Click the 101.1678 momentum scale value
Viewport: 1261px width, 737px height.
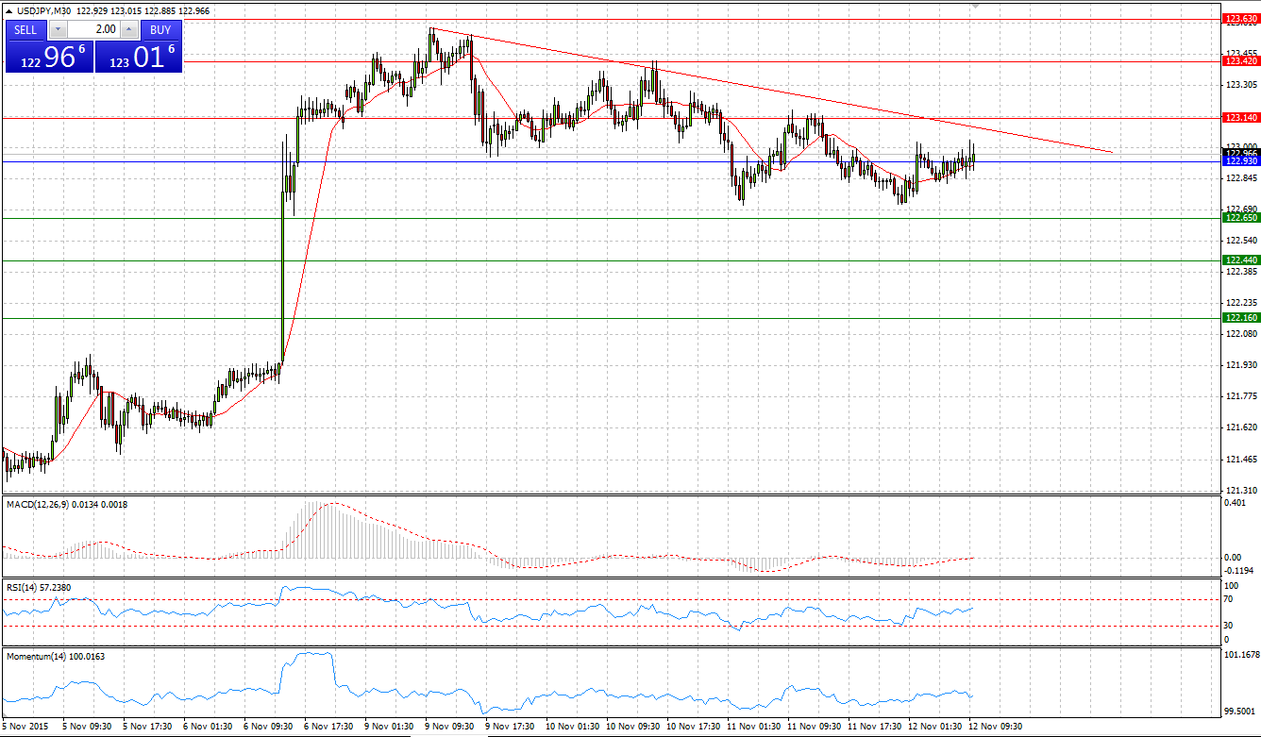tap(1241, 654)
